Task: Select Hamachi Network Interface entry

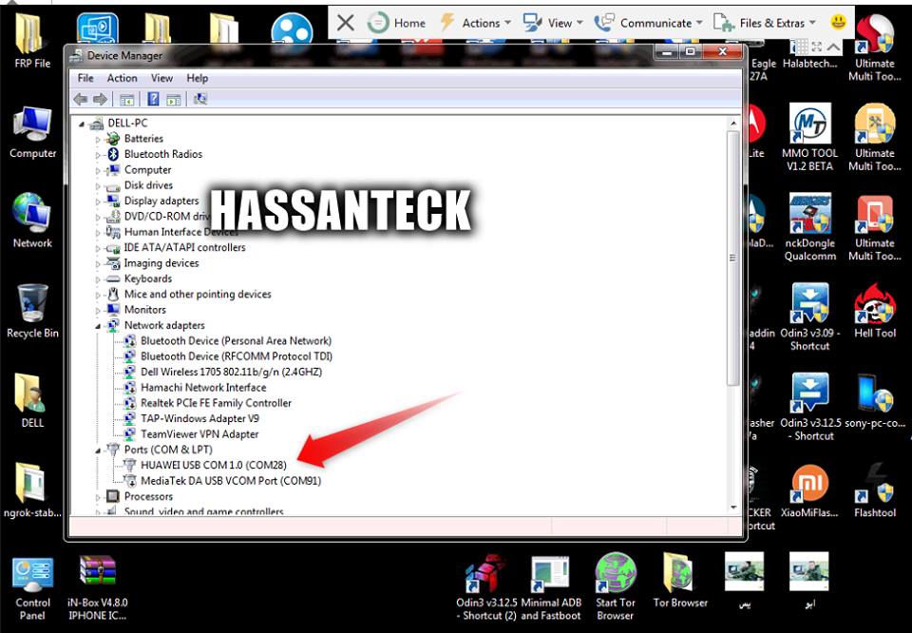Action: pos(203,388)
